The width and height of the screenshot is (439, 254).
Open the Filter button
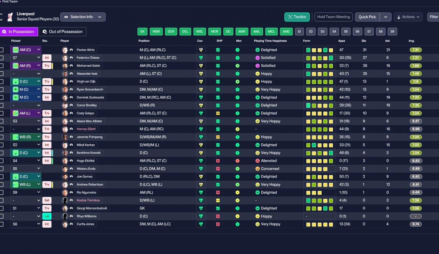tap(434, 17)
